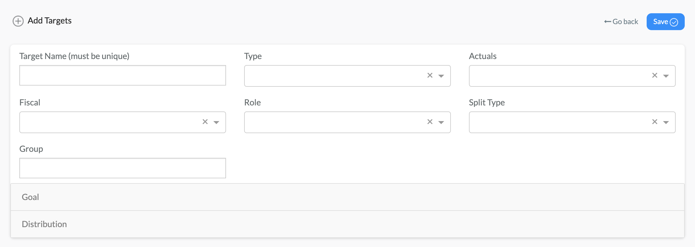Click the plus circle icon beside Add Targets
This screenshot has width=695, height=247.
[x=18, y=21]
